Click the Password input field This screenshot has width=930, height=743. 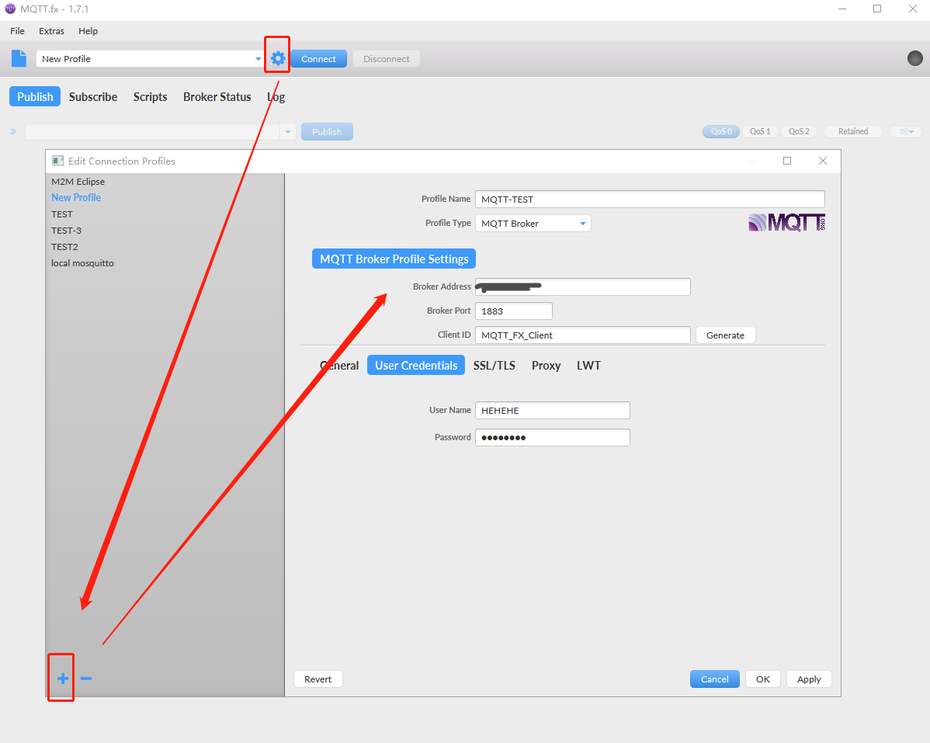(553, 438)
